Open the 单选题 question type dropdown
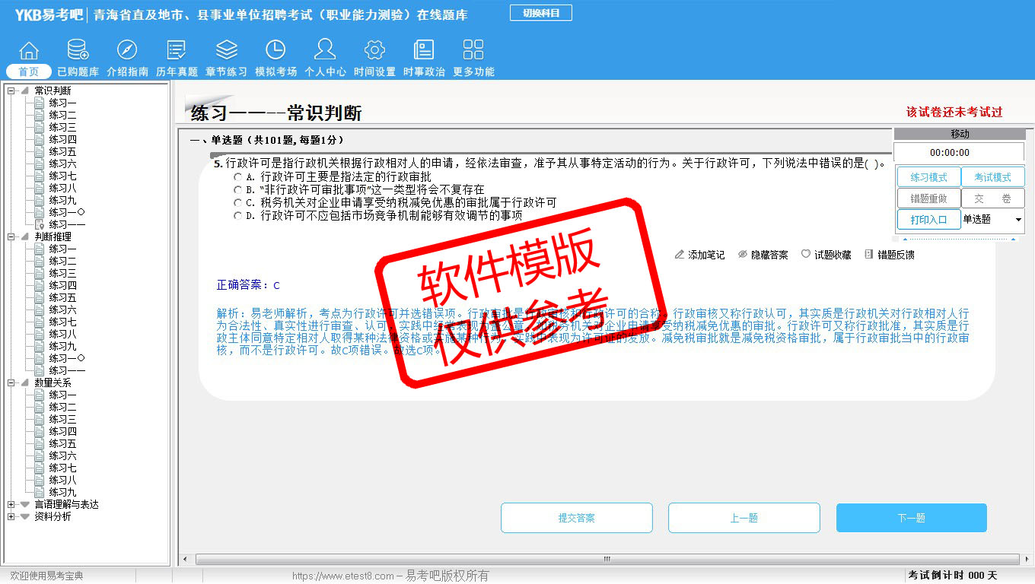Screen dimensions: 1035x584 click(x=1018, y=220)
